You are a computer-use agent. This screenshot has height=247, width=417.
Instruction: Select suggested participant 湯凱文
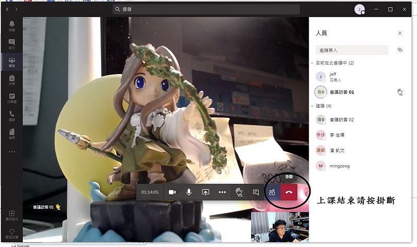[x=360, y=151]
